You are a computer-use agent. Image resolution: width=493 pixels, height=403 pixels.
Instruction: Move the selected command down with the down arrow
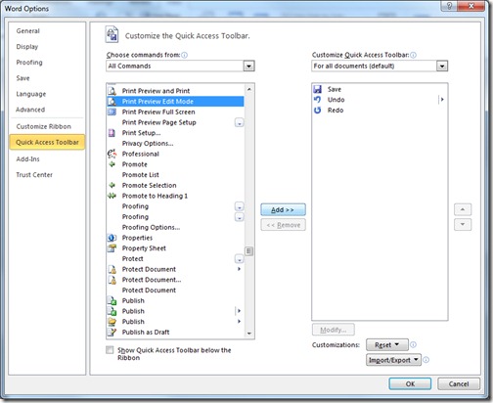[463, 225]
